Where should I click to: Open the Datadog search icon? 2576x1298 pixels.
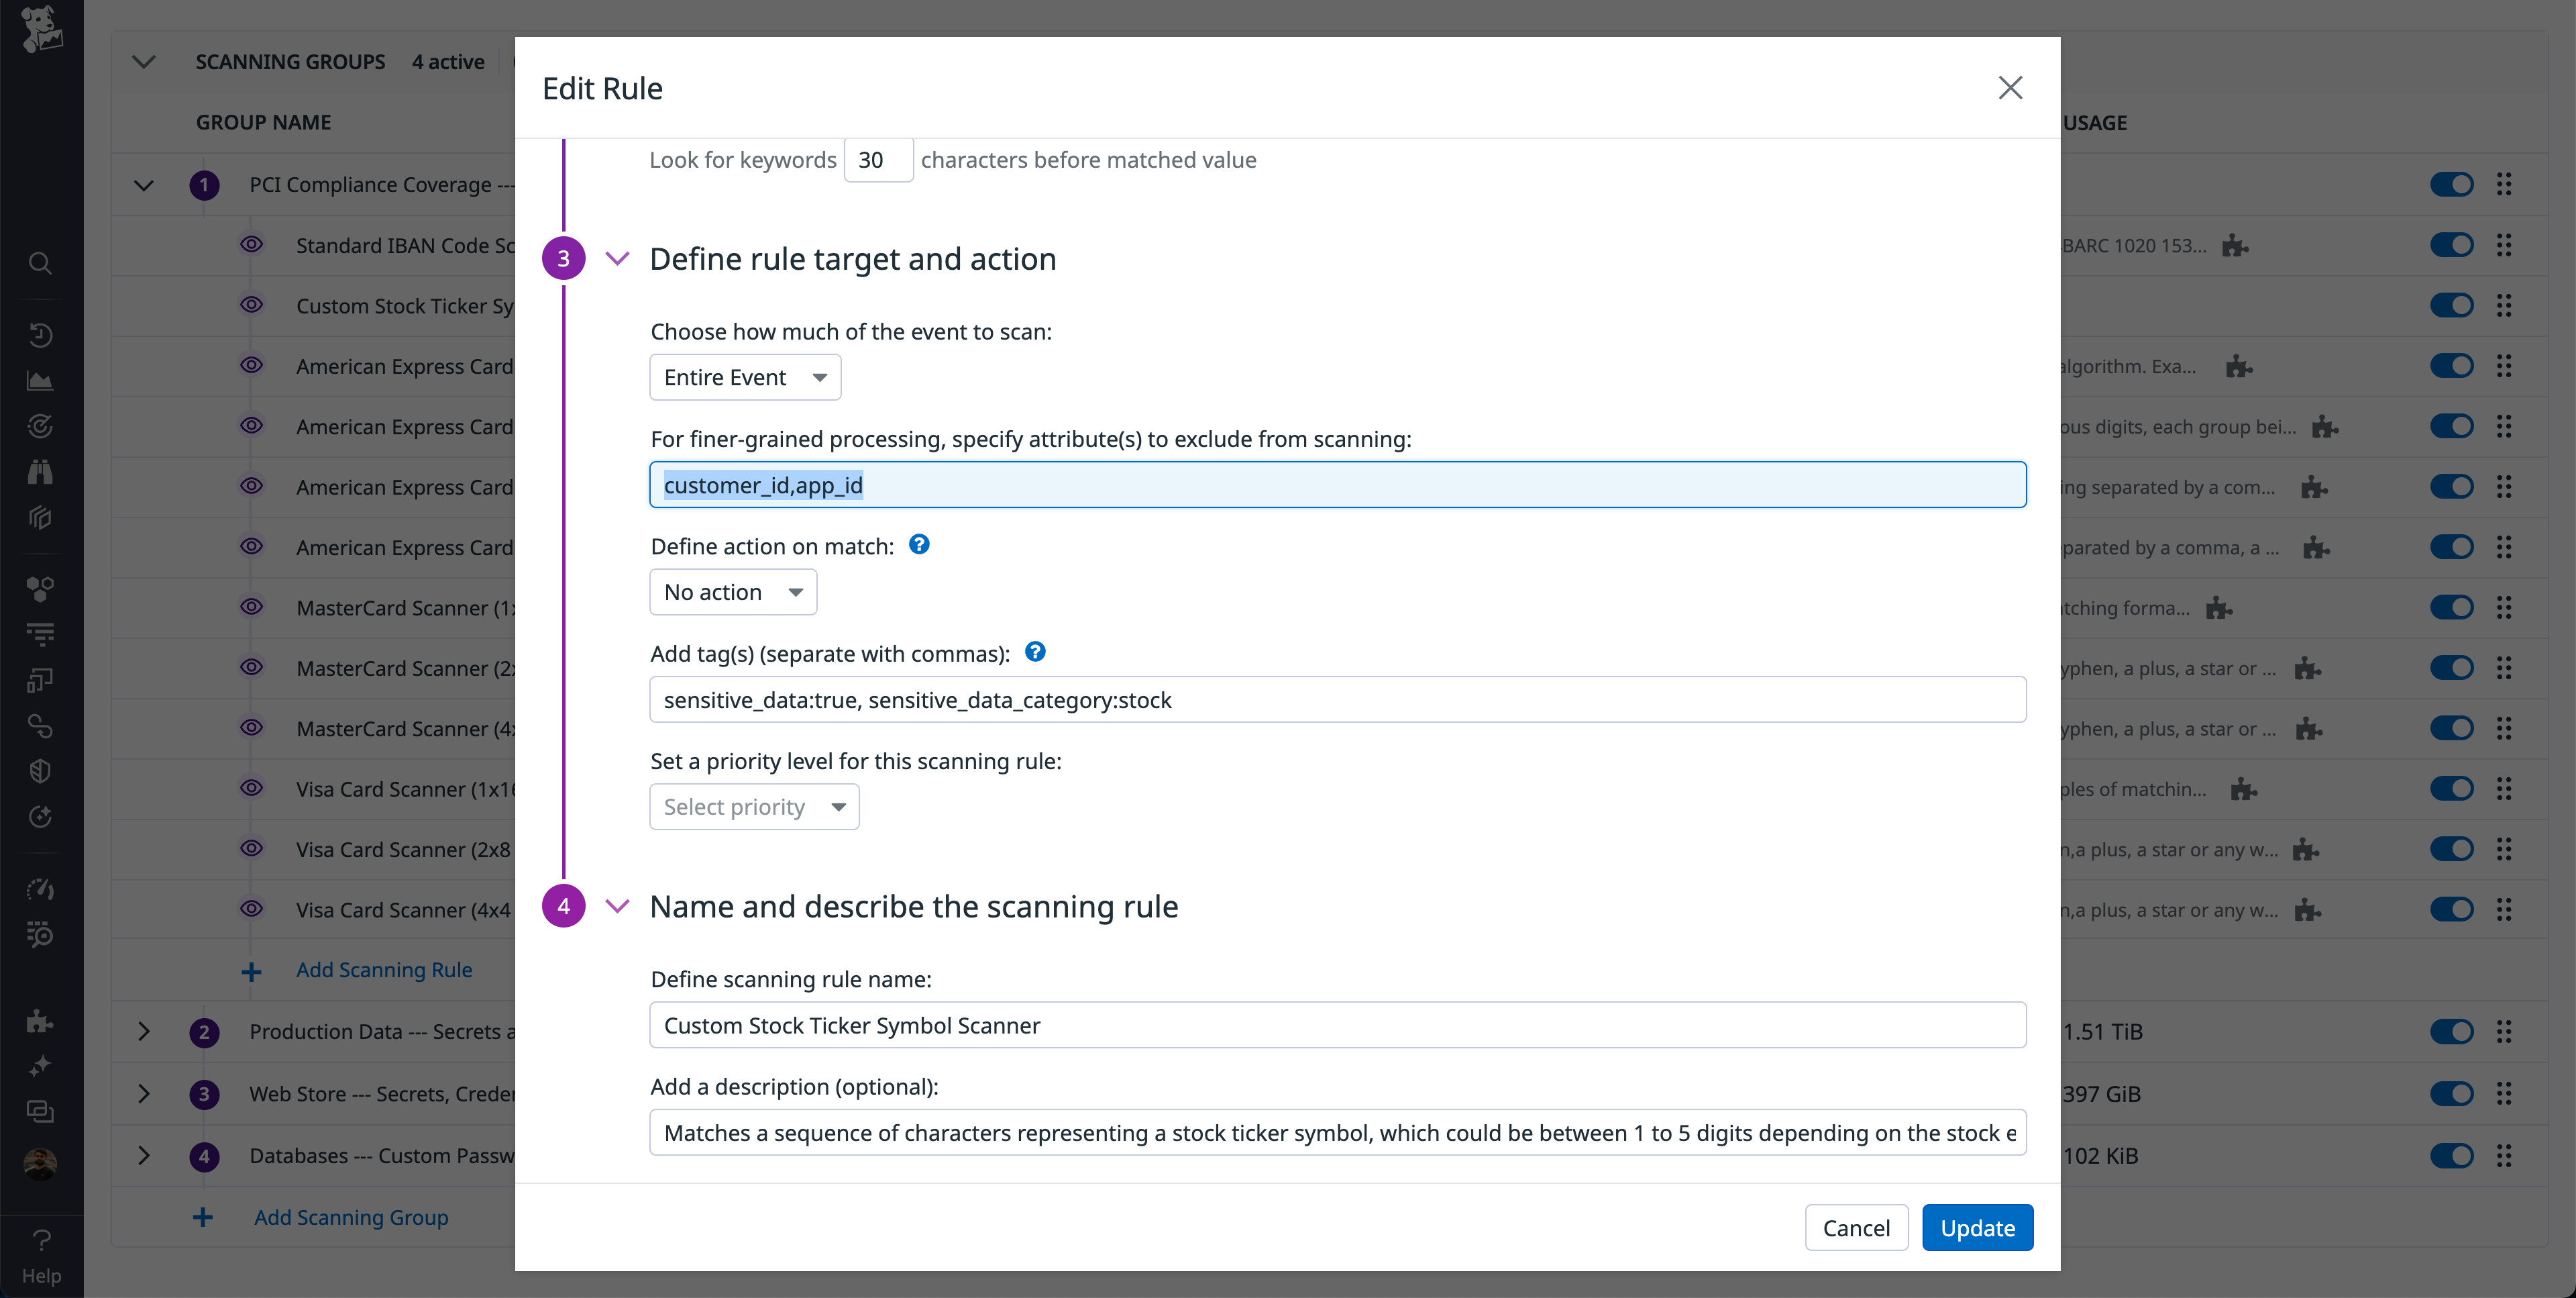click(40, 263)
